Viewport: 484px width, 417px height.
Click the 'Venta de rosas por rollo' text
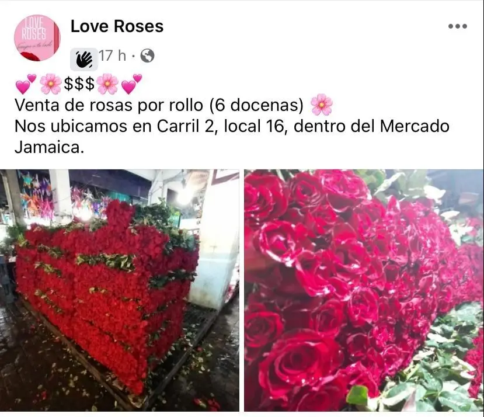click(109, 105)
